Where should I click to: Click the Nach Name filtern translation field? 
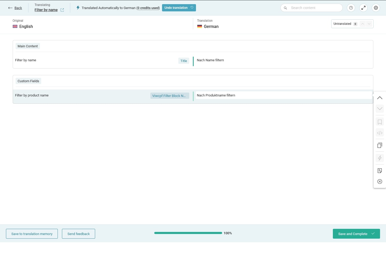tap(283, 60)
